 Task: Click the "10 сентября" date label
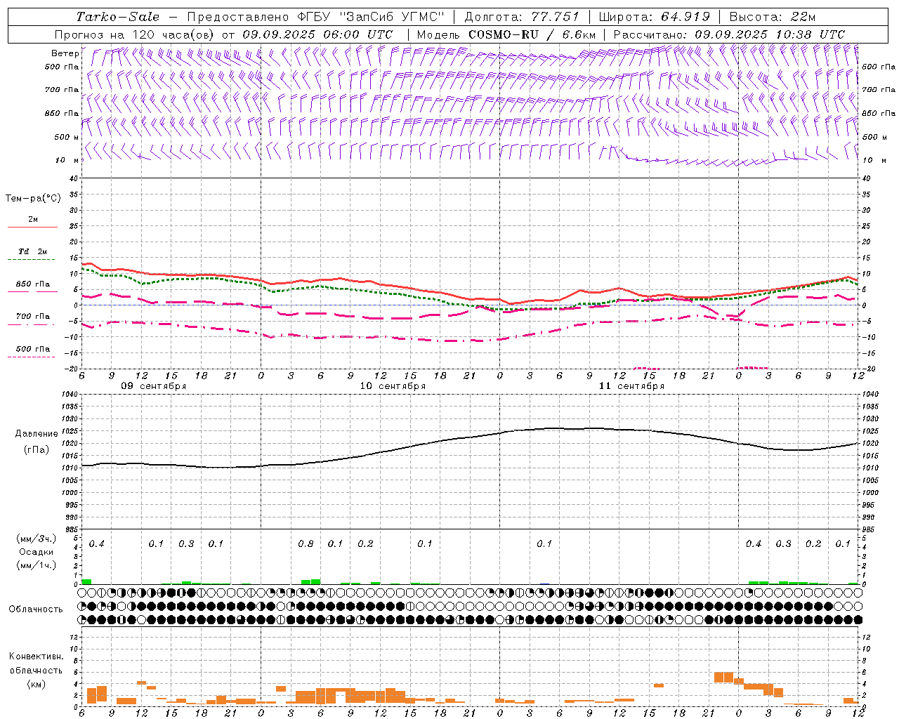393,386
